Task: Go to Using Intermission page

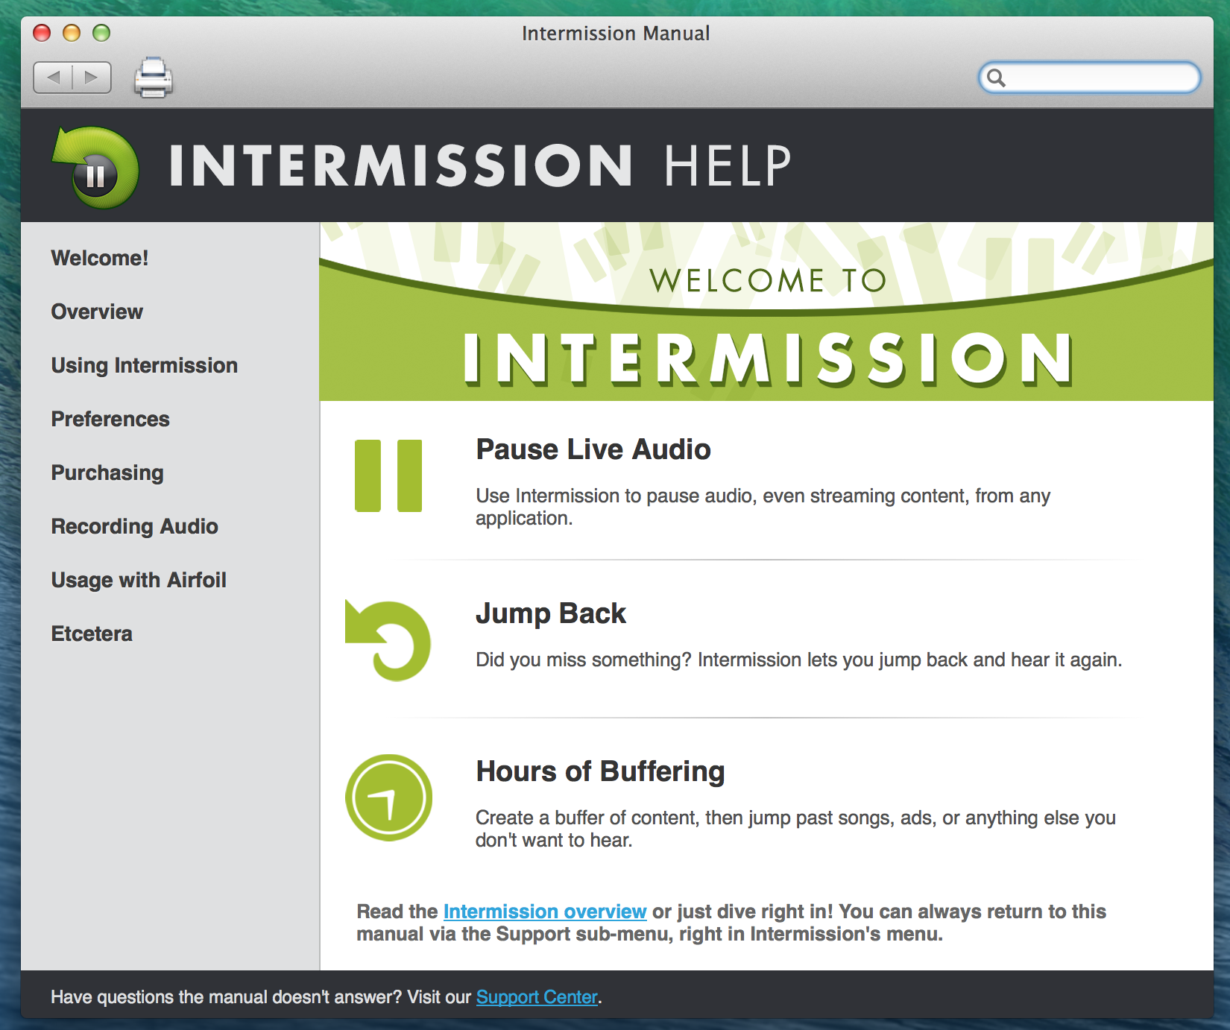Action: pos(145,365)
